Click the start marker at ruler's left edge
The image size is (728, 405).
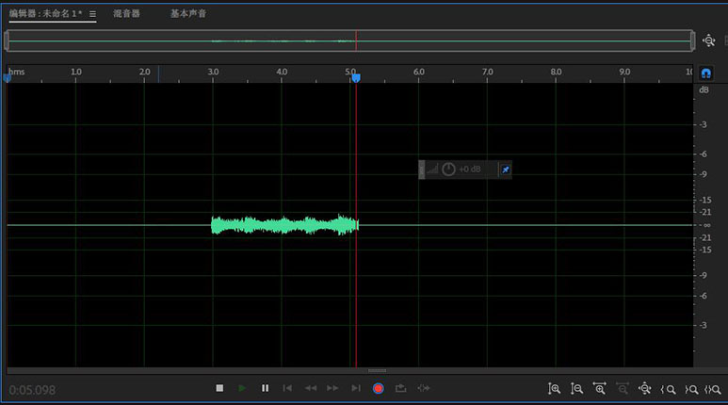coord(7,78)
